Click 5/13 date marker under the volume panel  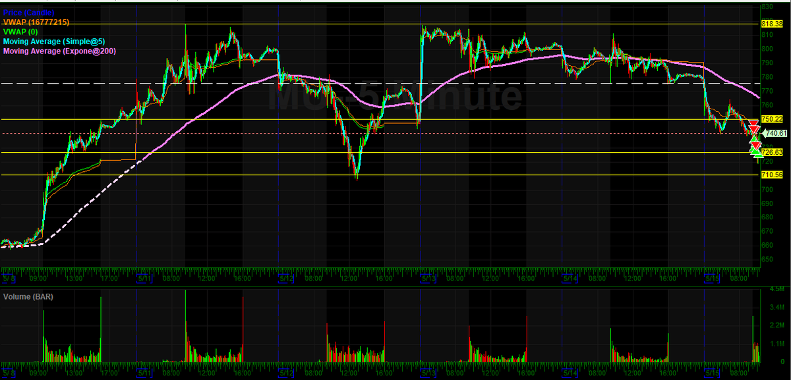click(x=428, y=372)
